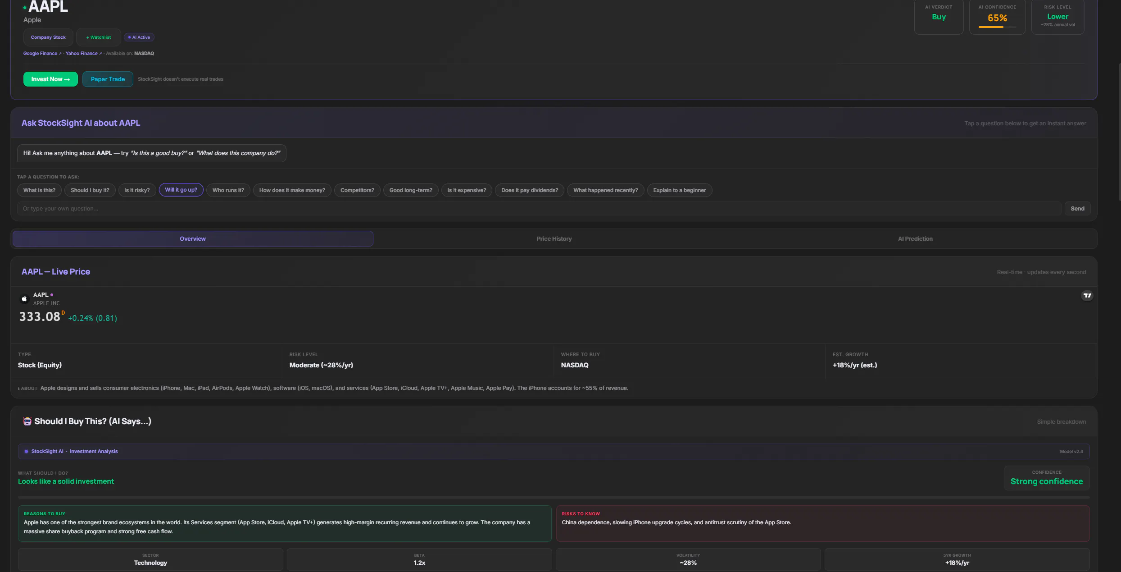
Task: Choose the 'Explain to a beginner' chip
Action: coord(680,190)
